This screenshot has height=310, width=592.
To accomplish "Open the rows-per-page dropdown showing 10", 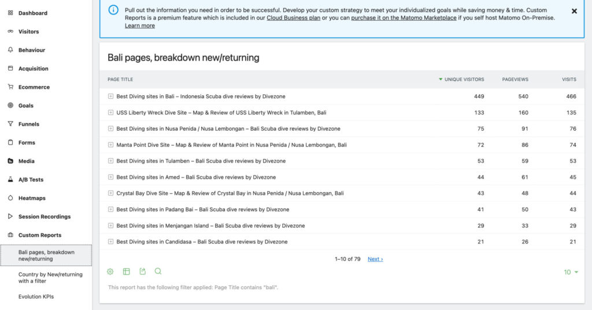I will click(571, 272).
